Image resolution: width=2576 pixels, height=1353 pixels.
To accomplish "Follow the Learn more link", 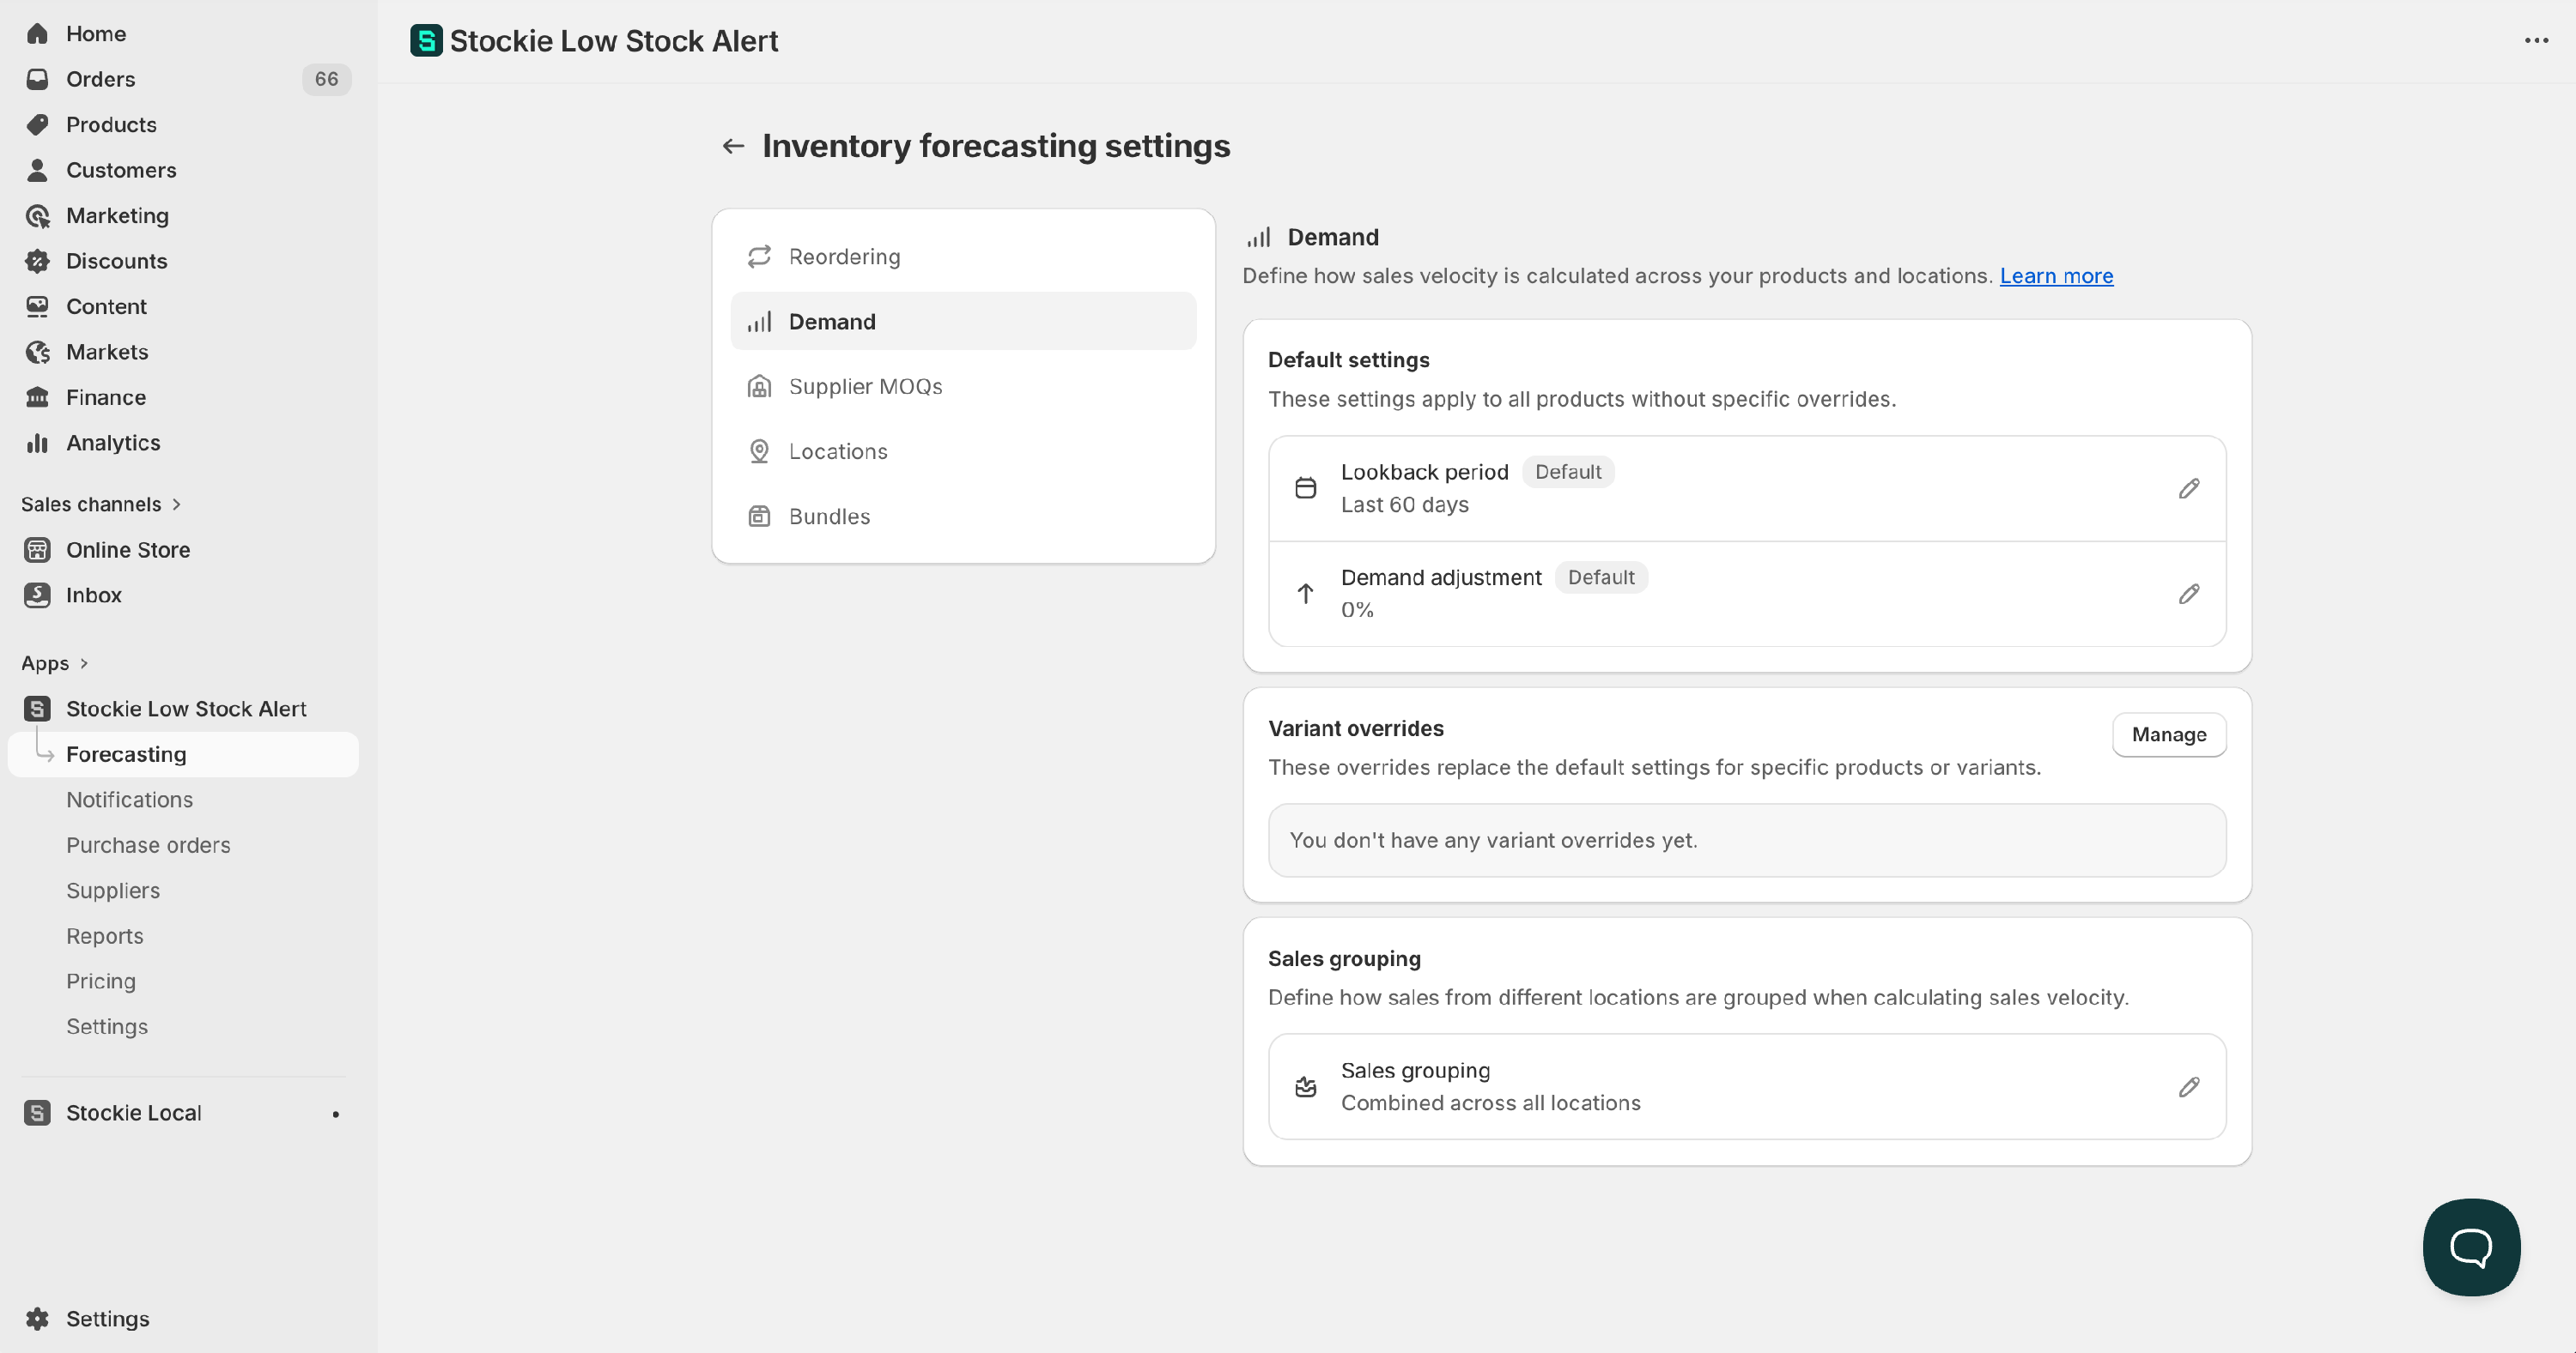I will [2055, 275].
